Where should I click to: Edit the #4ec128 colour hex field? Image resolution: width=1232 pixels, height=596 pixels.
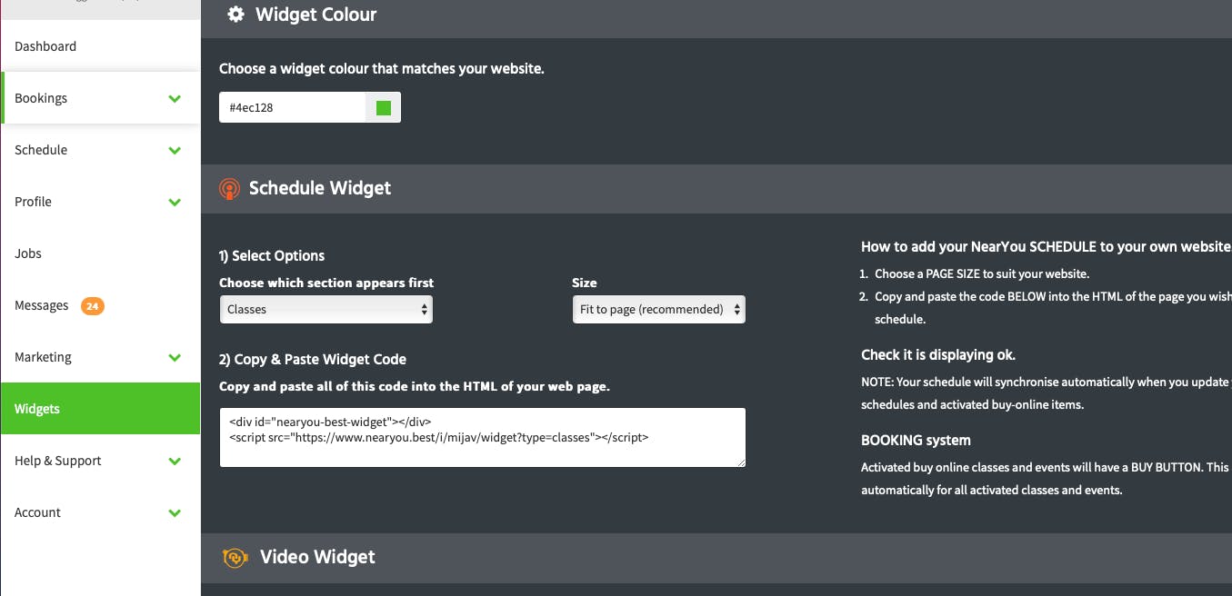(x=292, y=107)
